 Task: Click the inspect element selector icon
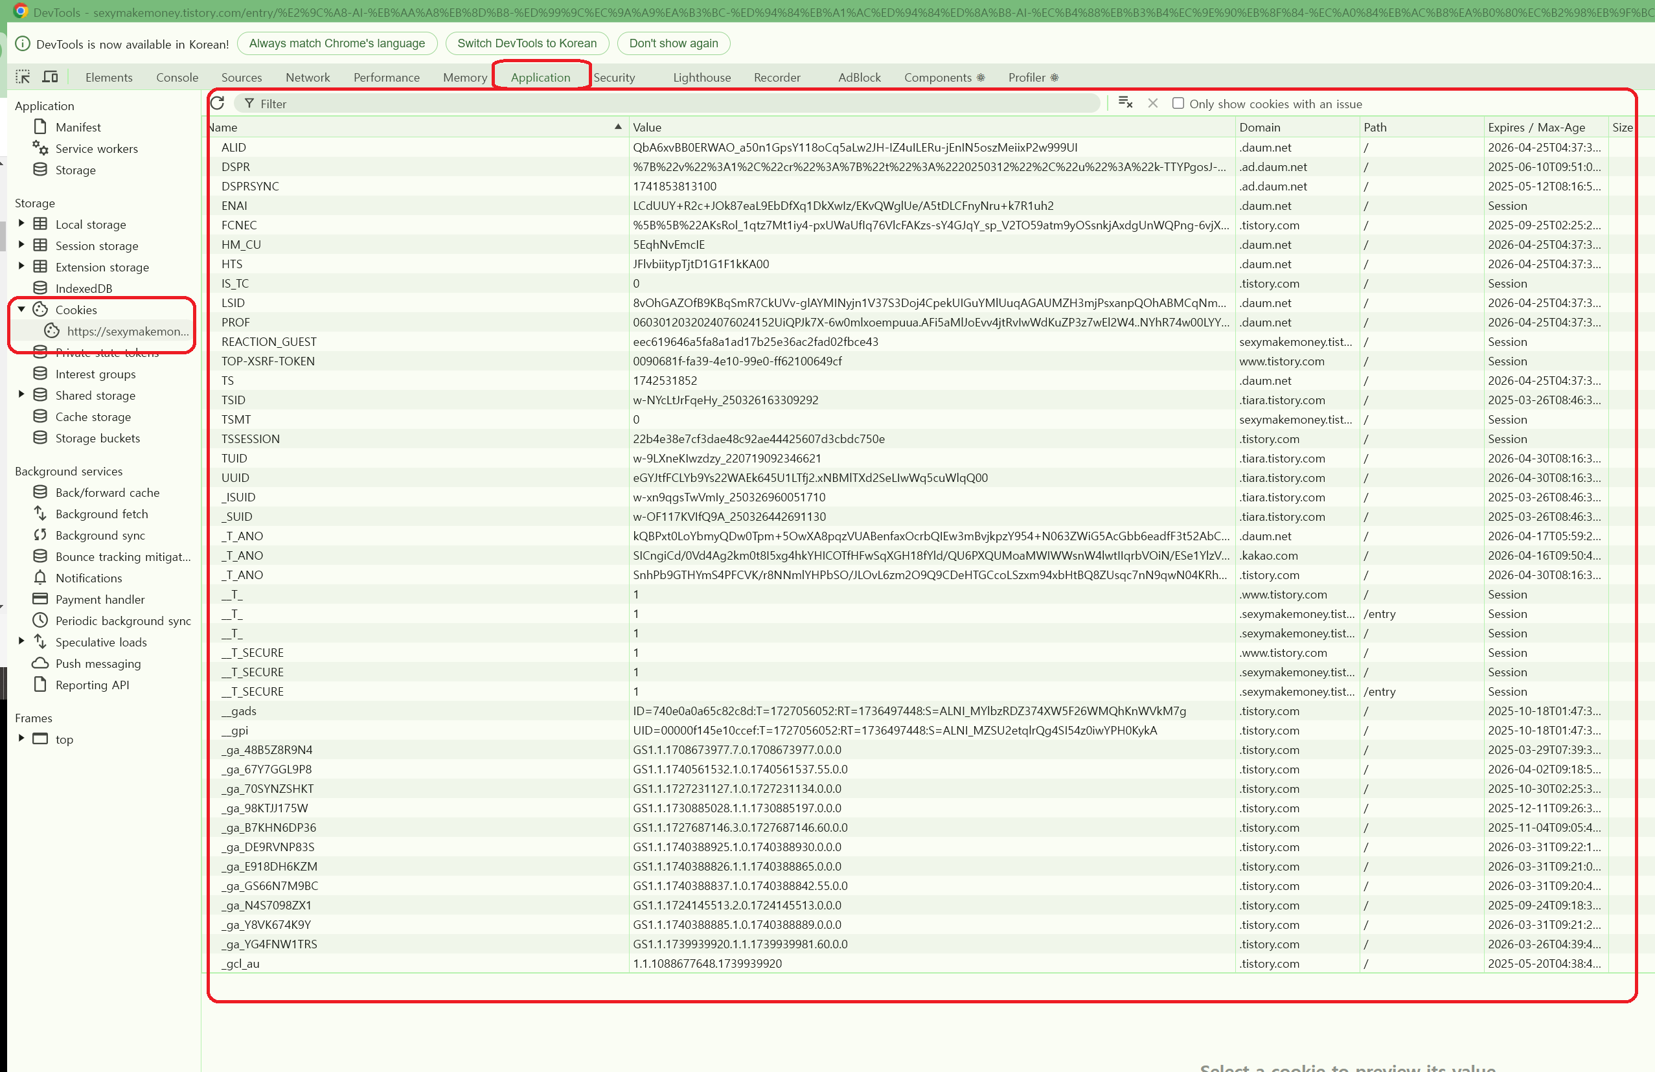click(x=23, y=76)
